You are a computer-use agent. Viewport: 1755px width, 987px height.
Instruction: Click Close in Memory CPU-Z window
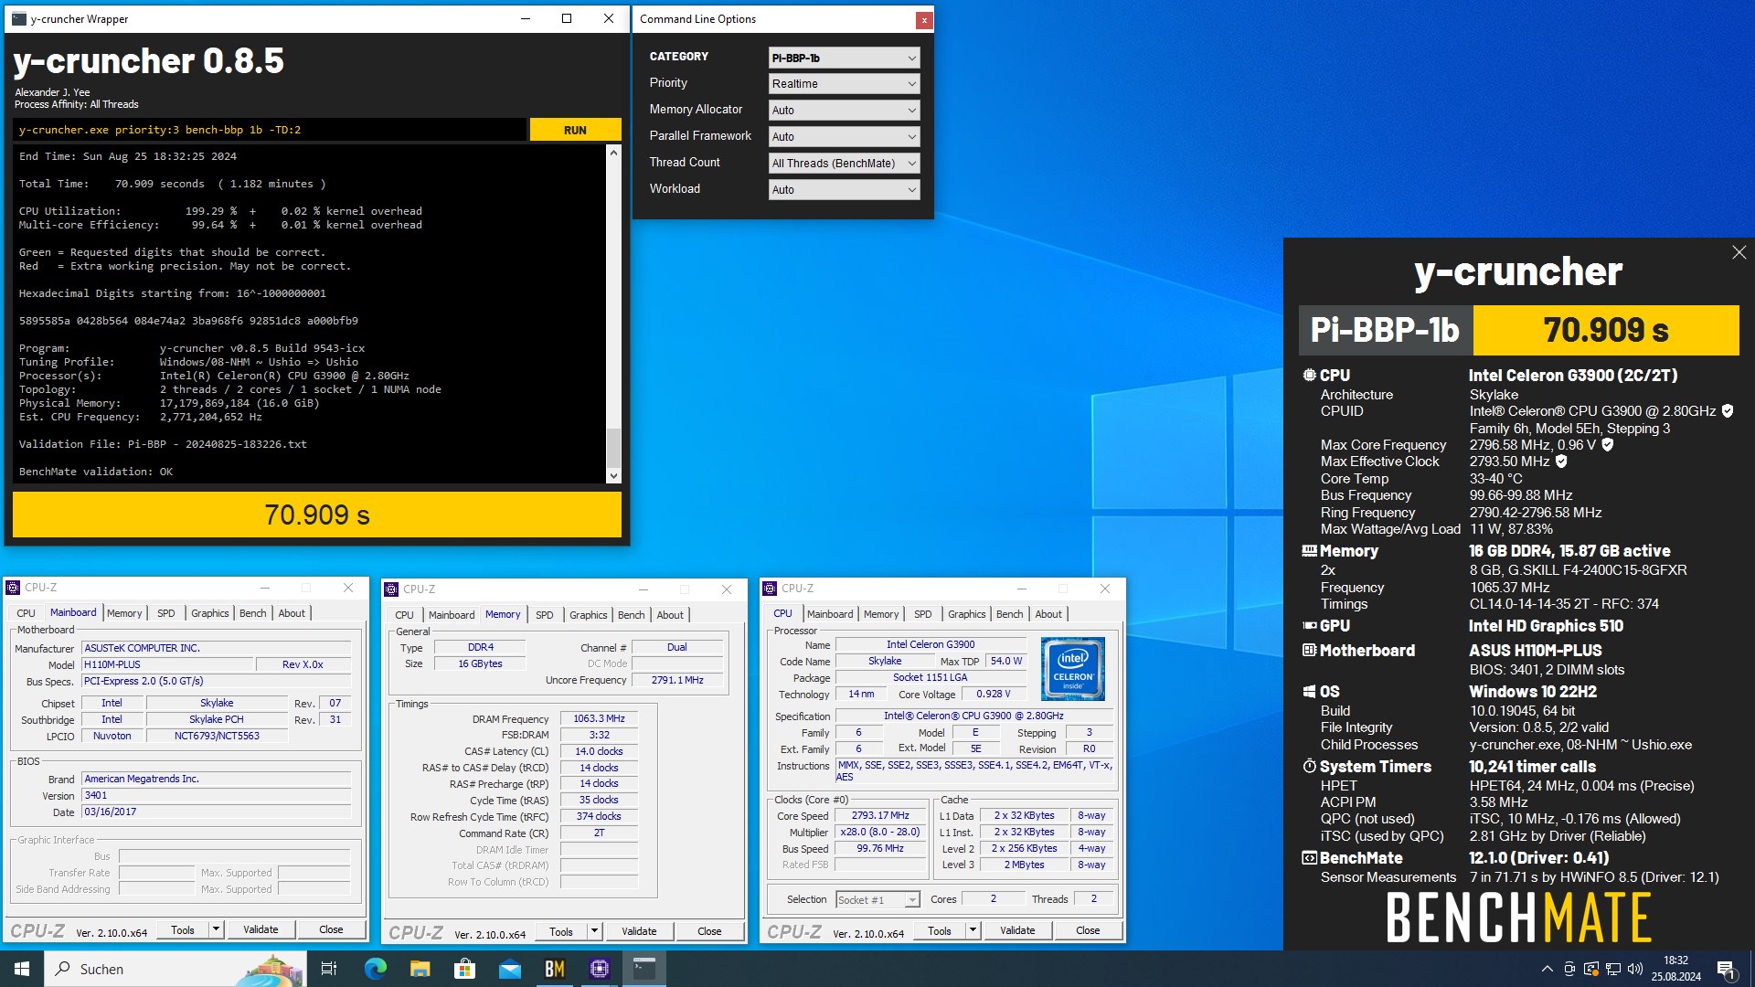pos(709,931)
